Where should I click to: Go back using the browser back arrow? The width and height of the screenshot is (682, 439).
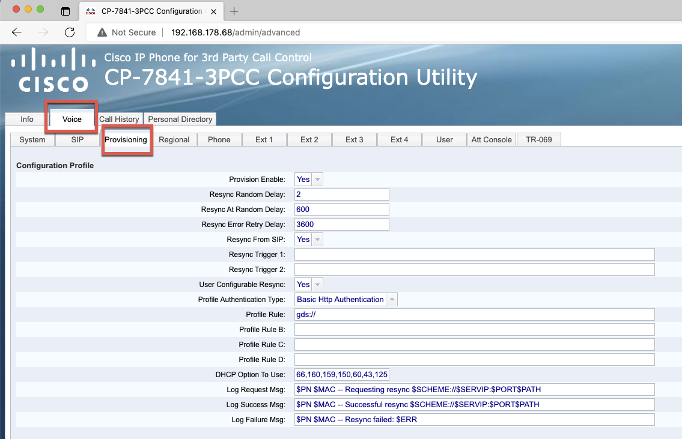[16, 32]
